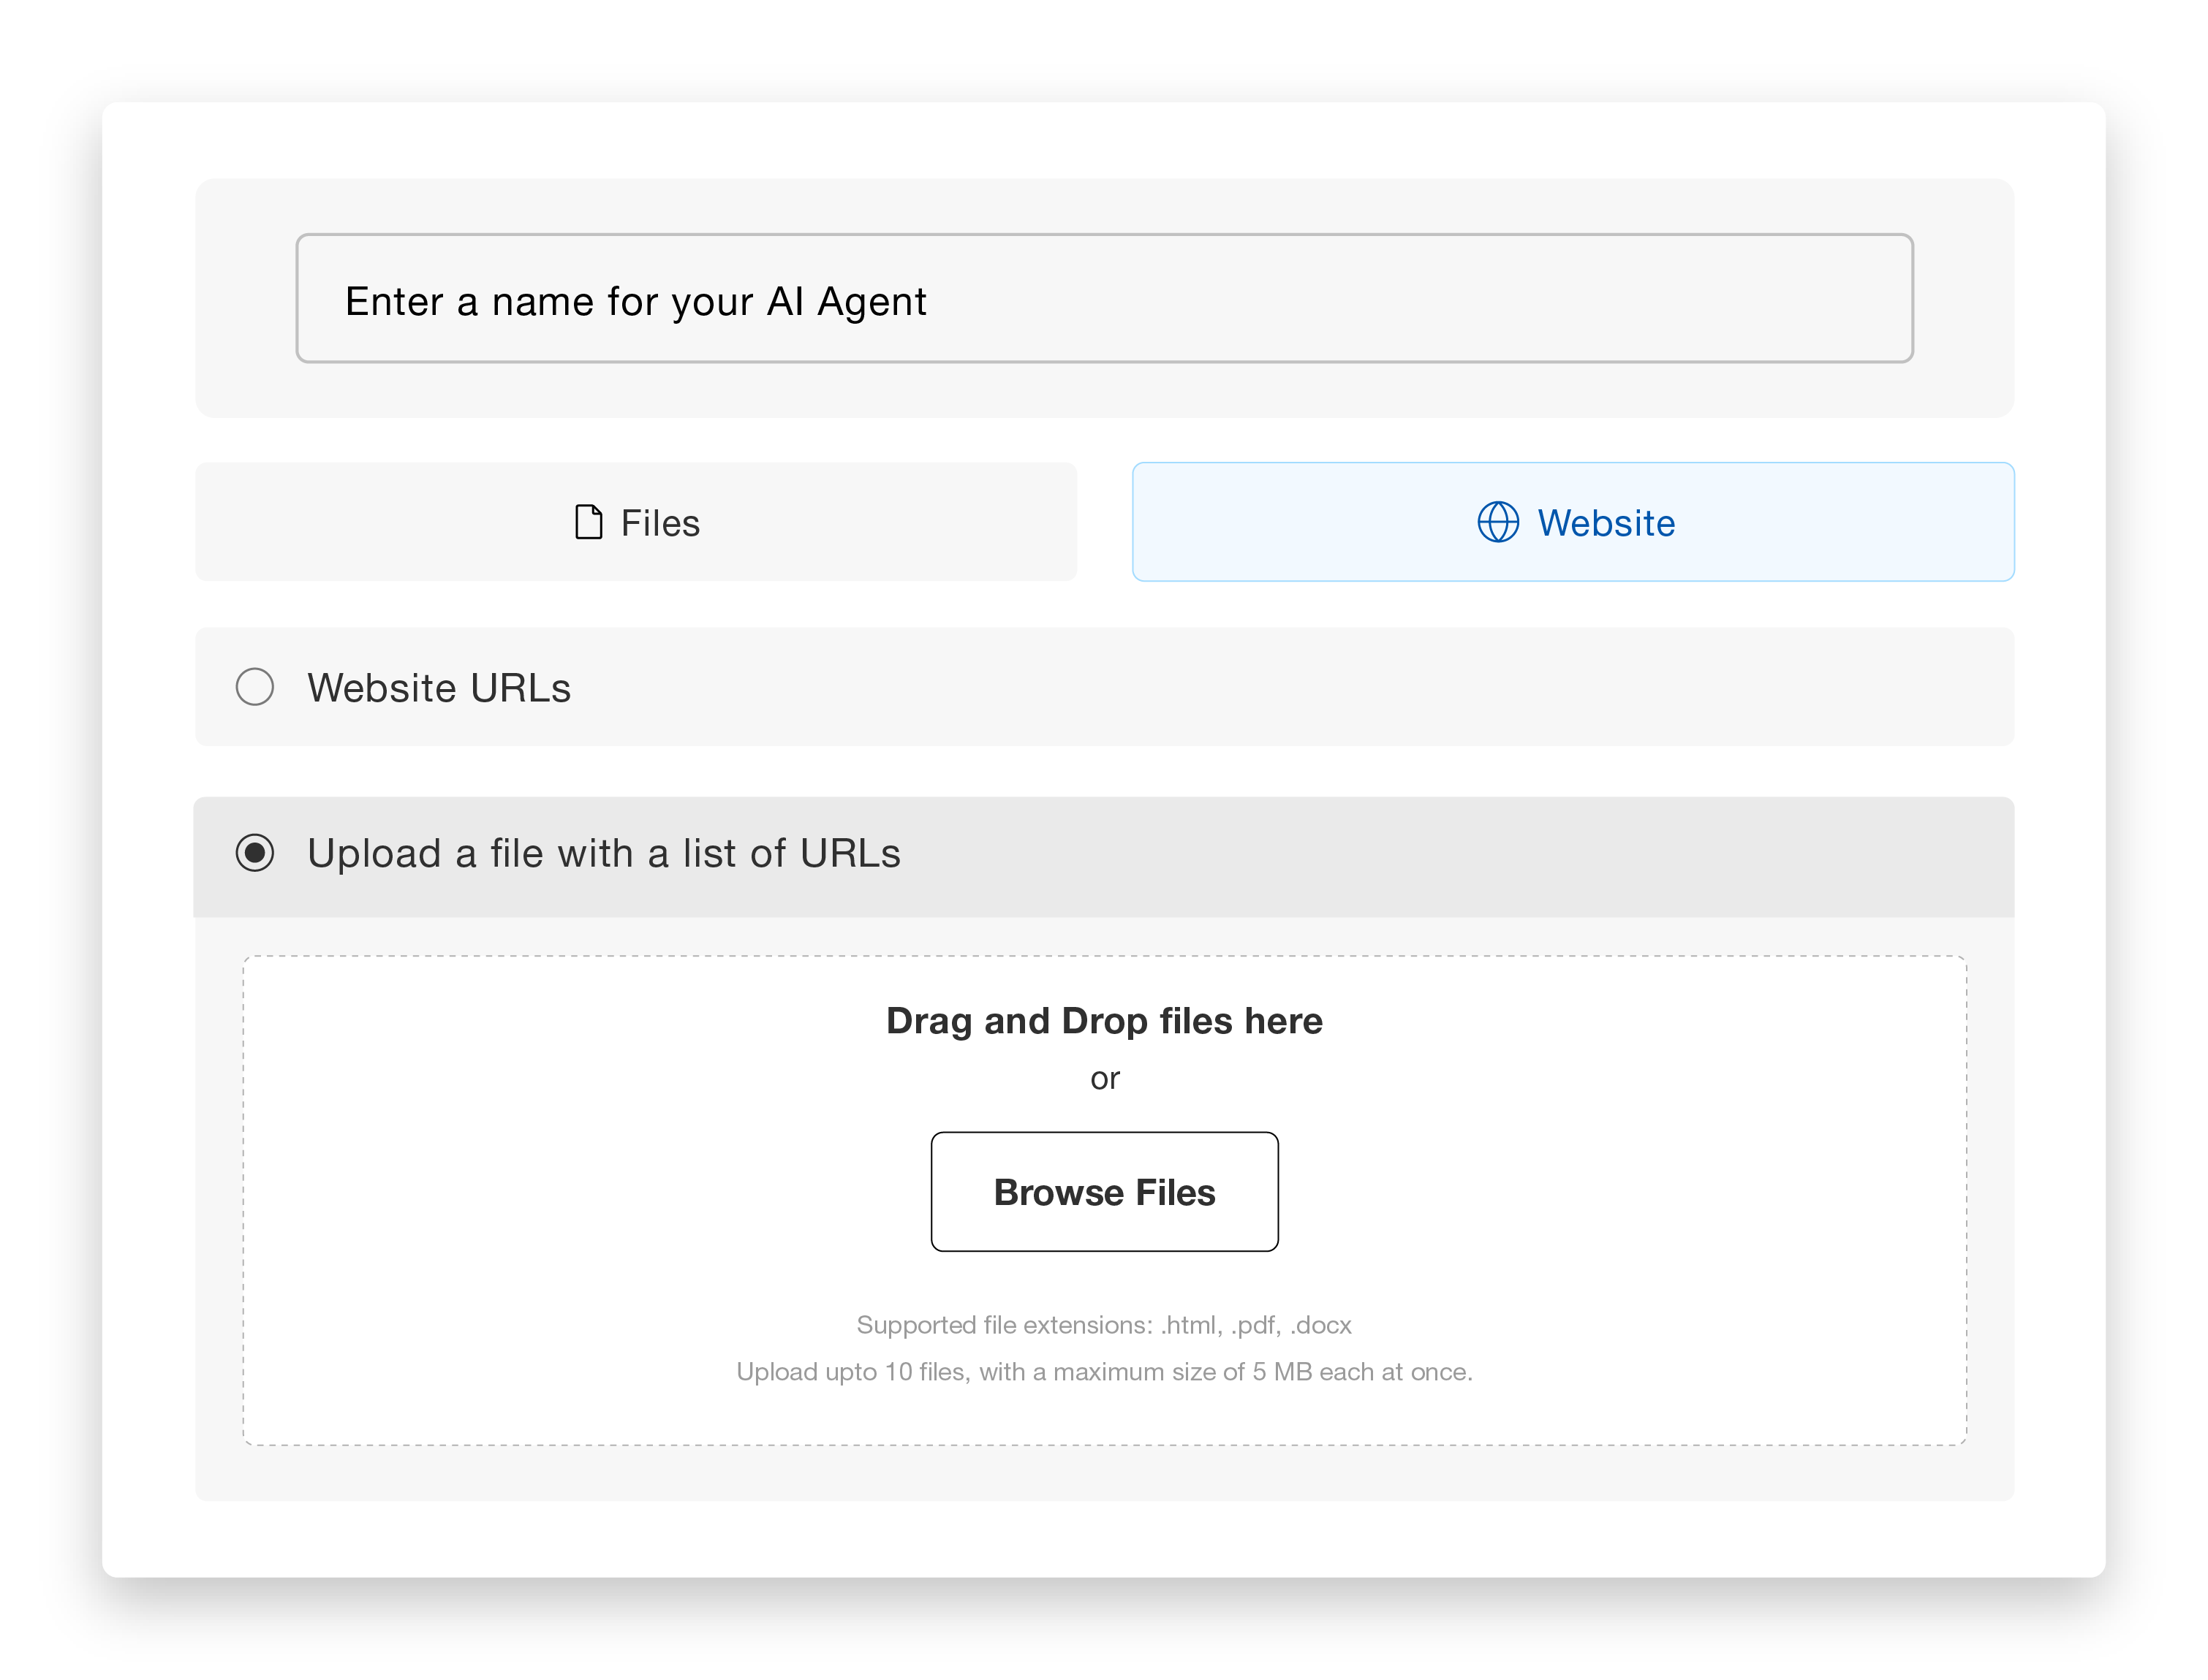
Task: Click the AI Agent name input field
Action: click(1103, 297)
